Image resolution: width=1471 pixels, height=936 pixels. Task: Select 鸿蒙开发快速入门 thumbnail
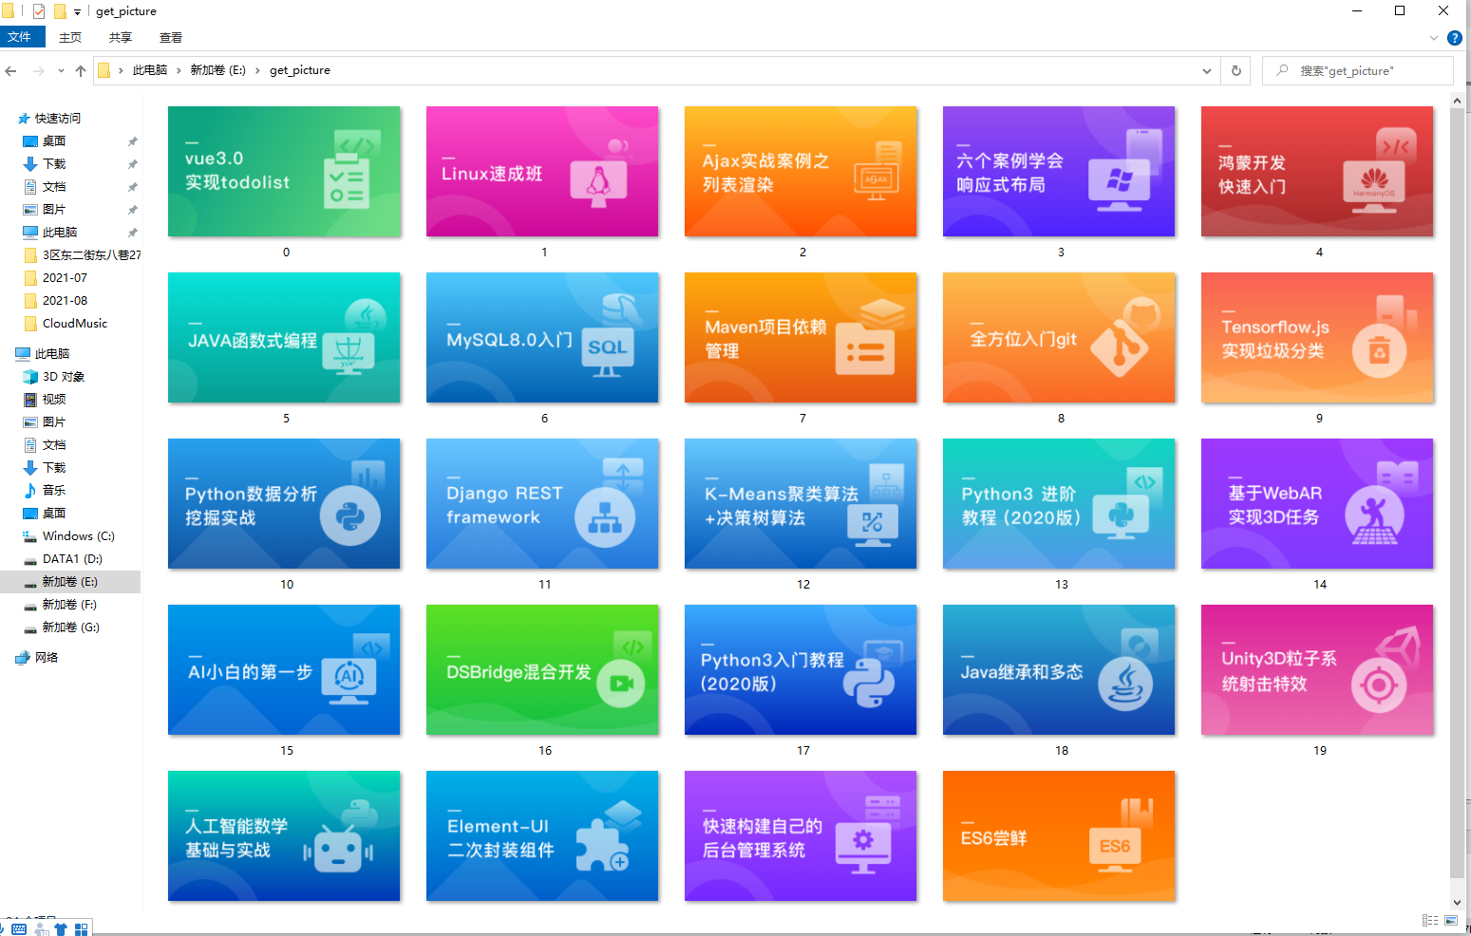coord(1317,172)
